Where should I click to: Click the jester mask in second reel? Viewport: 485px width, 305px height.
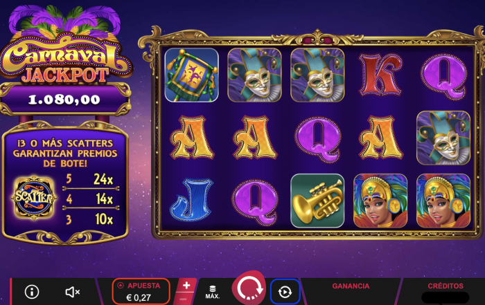[254, 75]
